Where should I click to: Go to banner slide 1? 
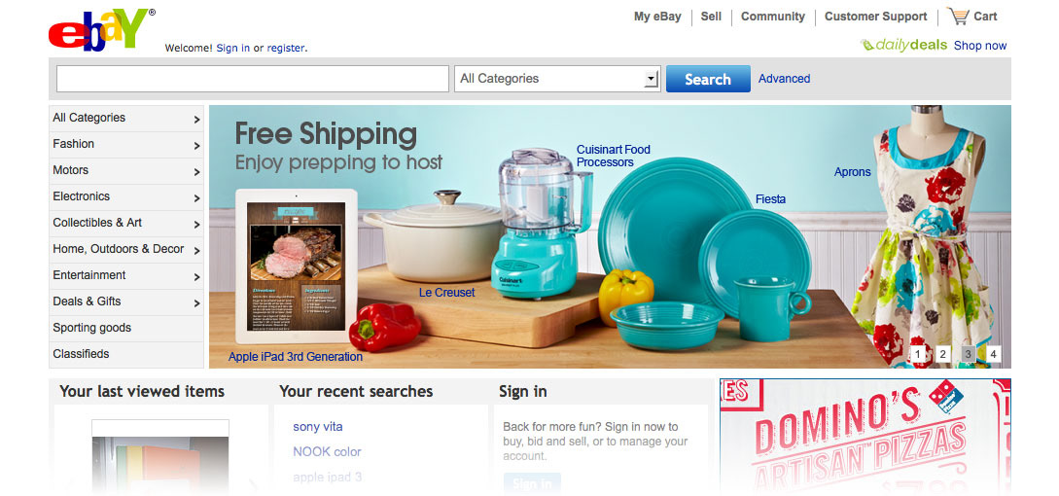pos(918,354)
